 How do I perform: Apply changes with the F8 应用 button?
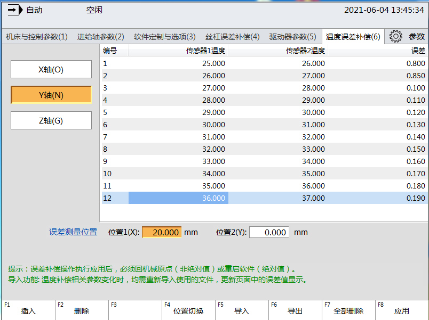402,310
